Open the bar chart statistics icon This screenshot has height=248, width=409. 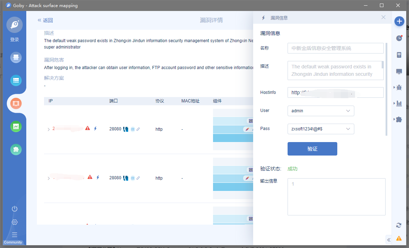pos(399,103)
